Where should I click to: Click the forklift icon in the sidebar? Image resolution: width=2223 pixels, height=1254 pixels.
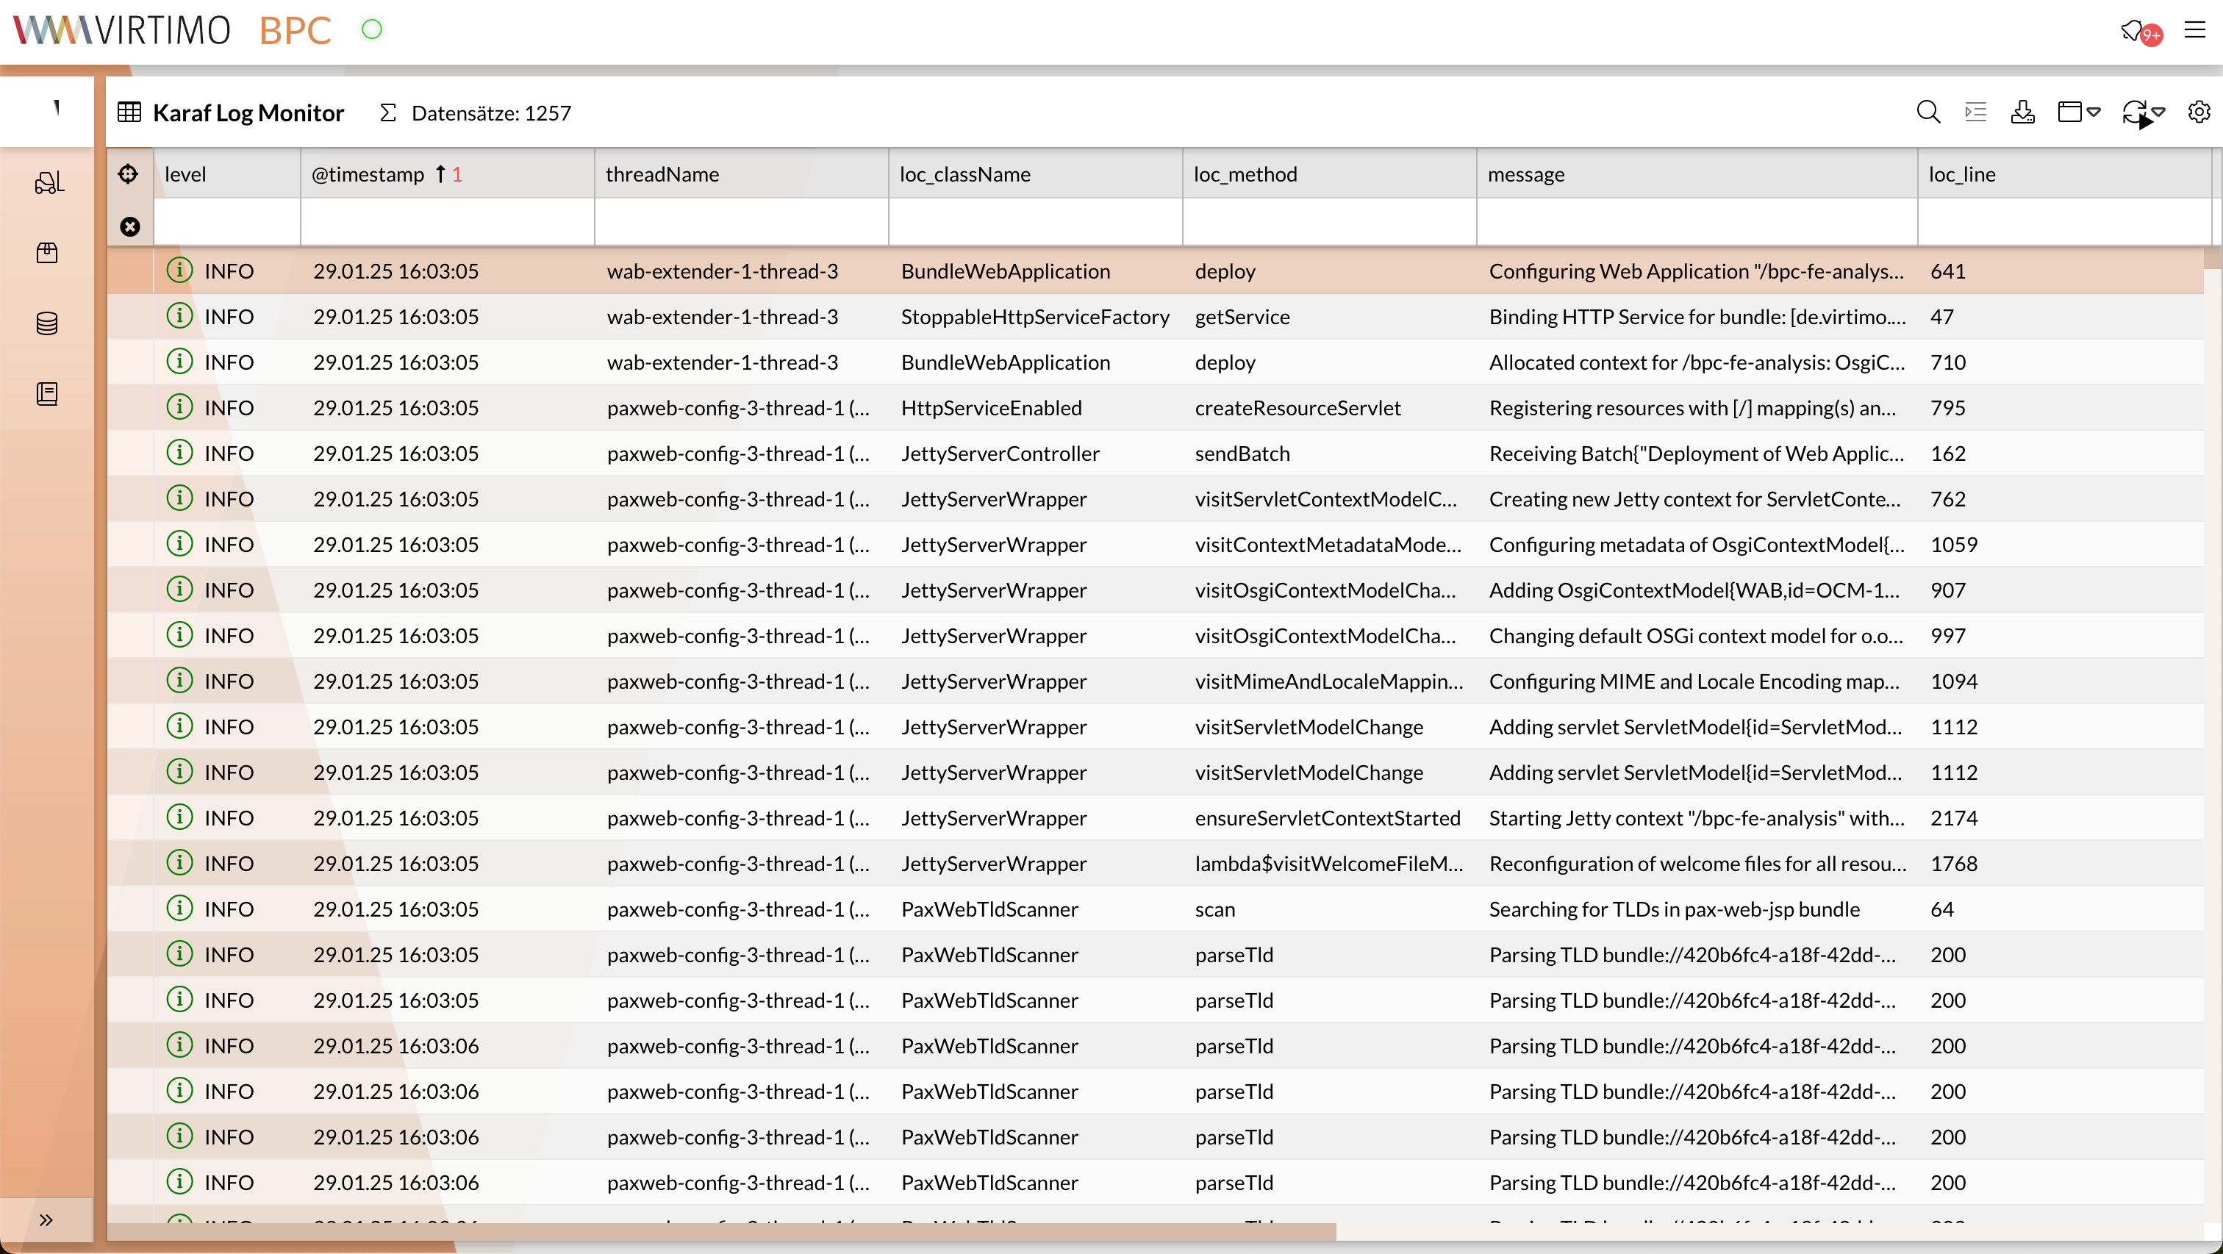49,182
